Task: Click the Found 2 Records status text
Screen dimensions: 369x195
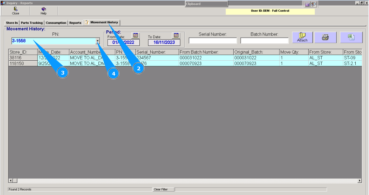Action: coord(20,189)
